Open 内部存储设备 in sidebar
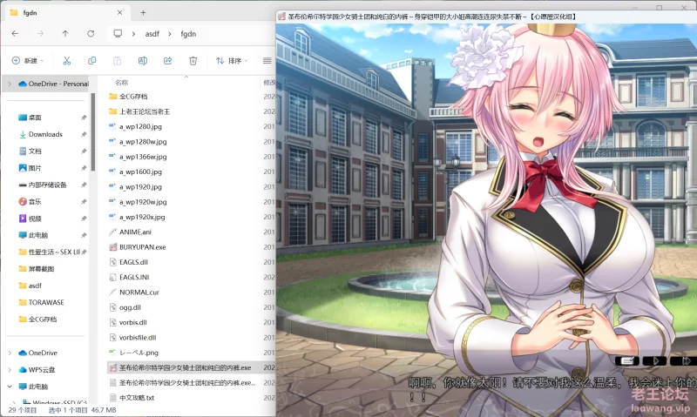Screen dimensions: 697x417 tap(47, 185)
